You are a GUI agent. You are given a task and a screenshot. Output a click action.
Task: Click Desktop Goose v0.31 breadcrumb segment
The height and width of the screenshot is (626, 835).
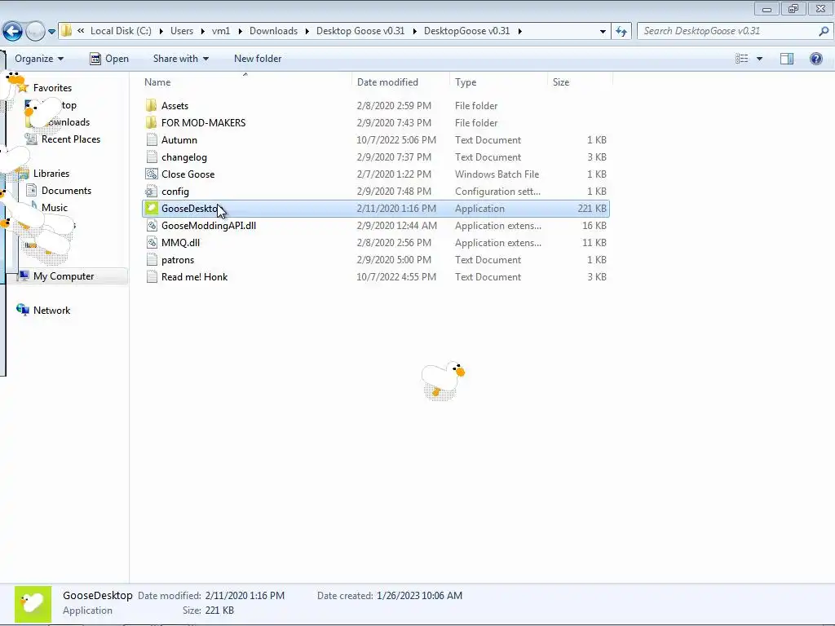[360, 31]
